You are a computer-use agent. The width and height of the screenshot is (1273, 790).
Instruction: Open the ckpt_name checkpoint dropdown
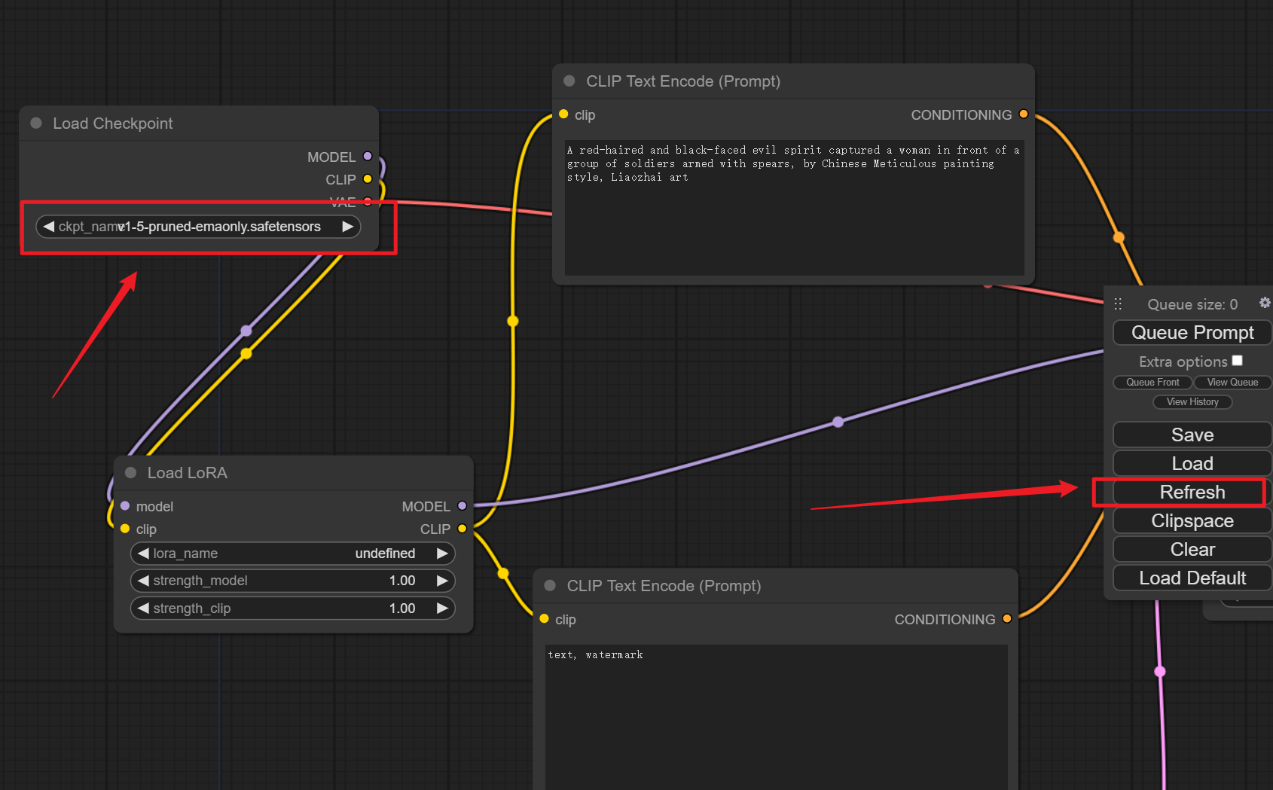pyautogui.click(x=197, y=227)
